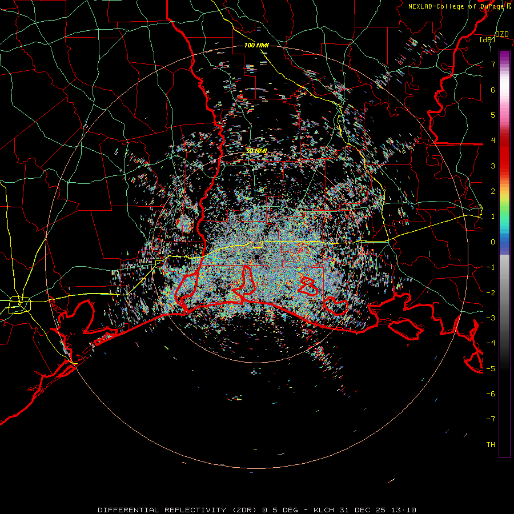Viewport: 514px width, 514px height.
Task: Click the -6 value on the color scale
Action: [491, 394]
